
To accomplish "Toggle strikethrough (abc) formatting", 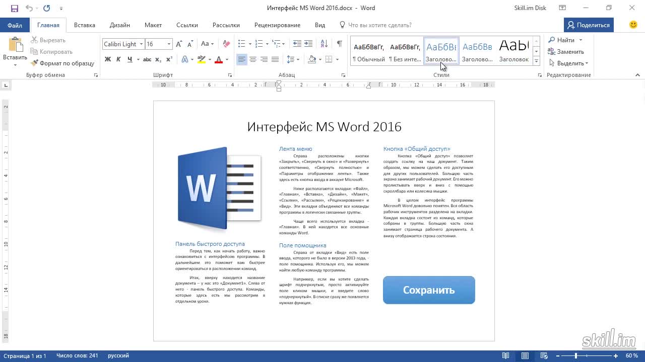I will 147,59.
